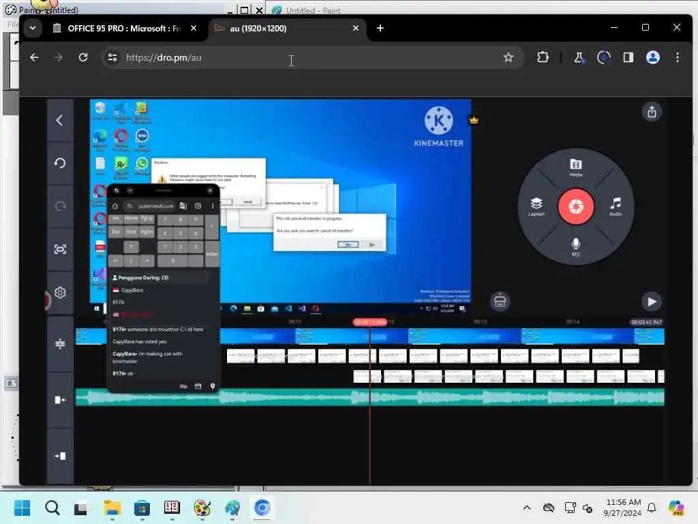
Task: Play the KineMaster preview
Action: coord(651,302)
